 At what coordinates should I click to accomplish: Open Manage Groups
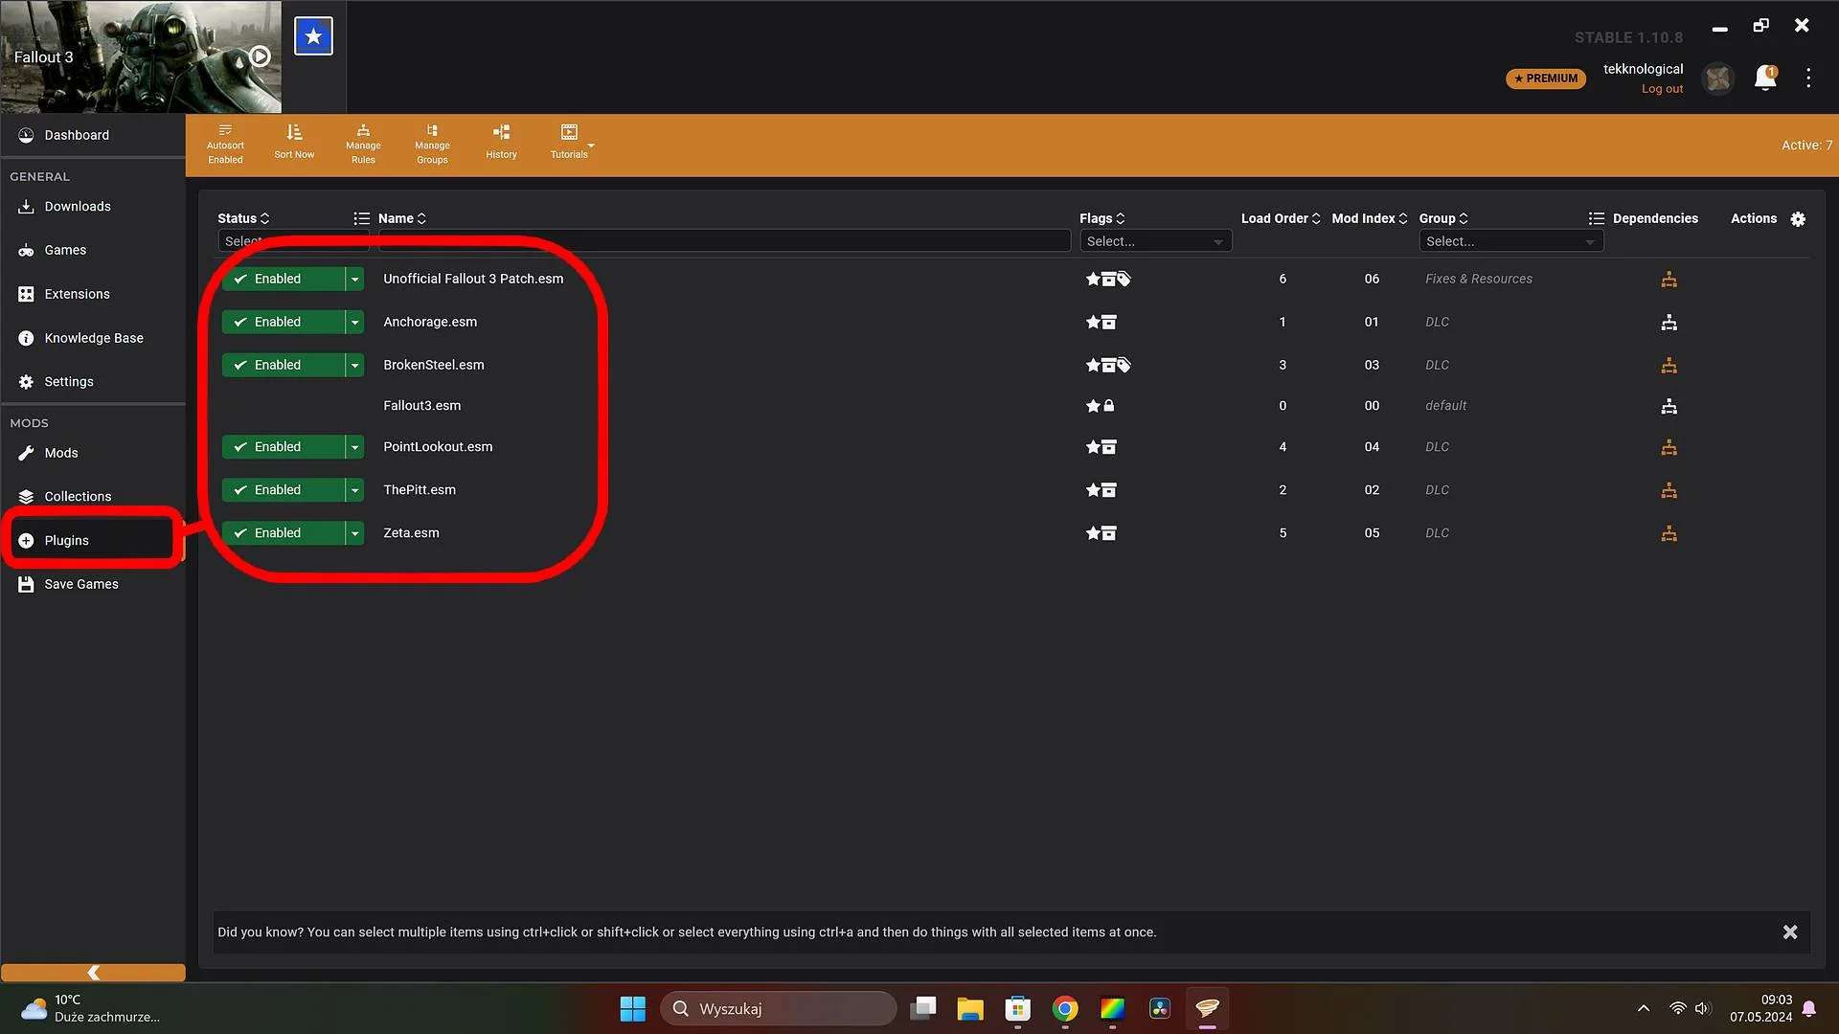click(432, 145)
